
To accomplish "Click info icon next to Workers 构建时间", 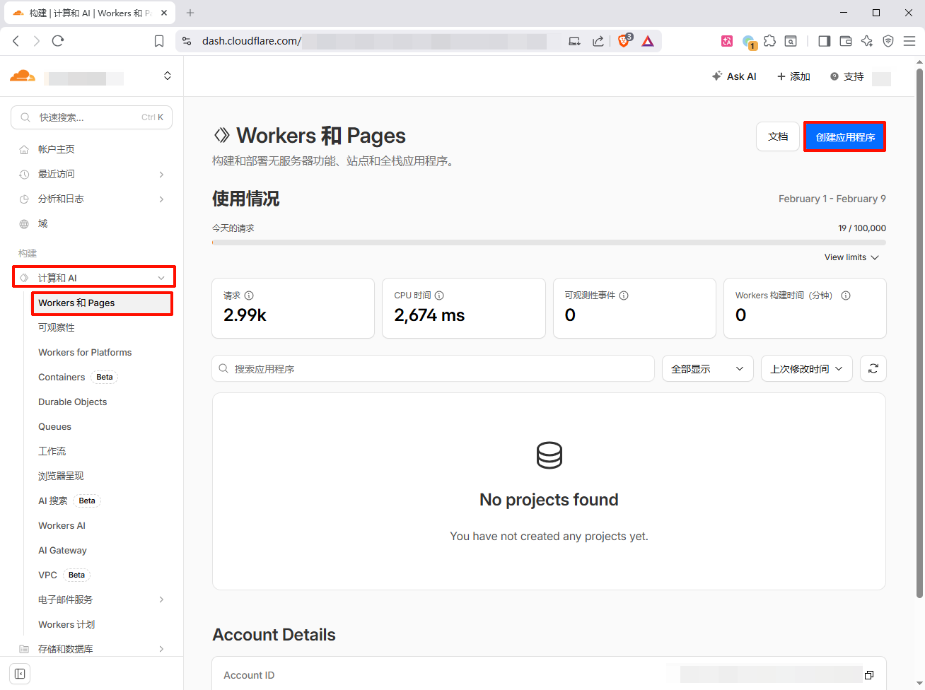I will click(846, 296).
